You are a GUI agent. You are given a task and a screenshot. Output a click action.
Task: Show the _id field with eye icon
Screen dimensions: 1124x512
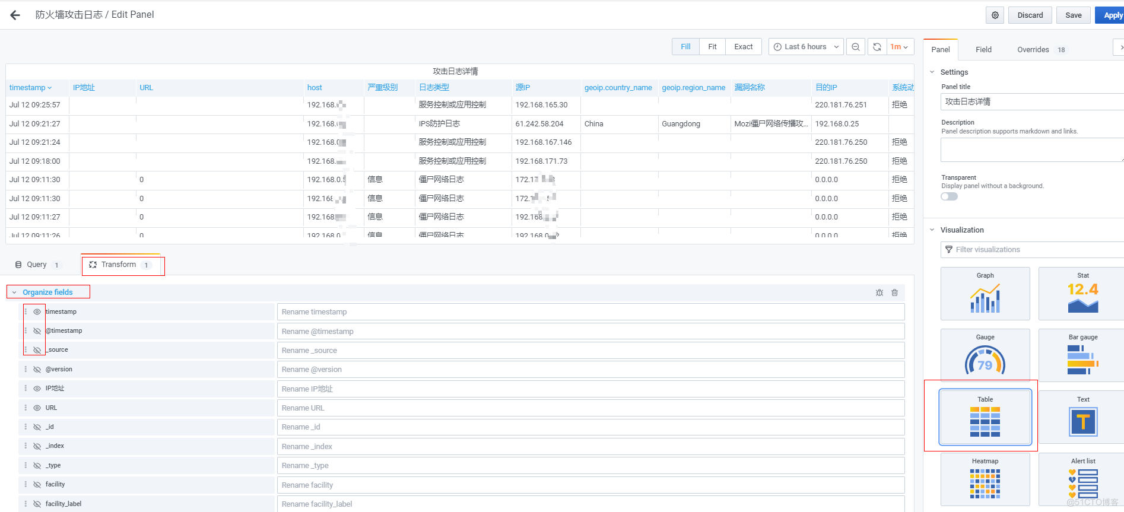pos(37,427)
